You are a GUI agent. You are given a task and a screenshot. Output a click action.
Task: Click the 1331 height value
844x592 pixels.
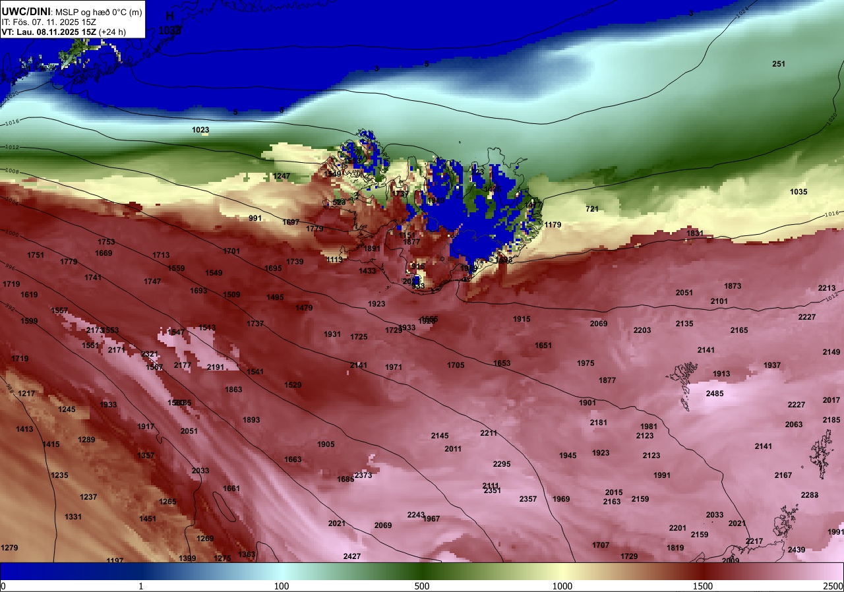coord(73,517)
